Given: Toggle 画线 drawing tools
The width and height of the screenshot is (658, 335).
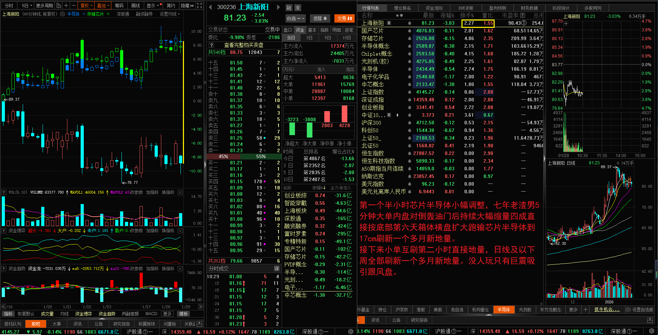Looking at the screenshot, I should tap(135, 6).
